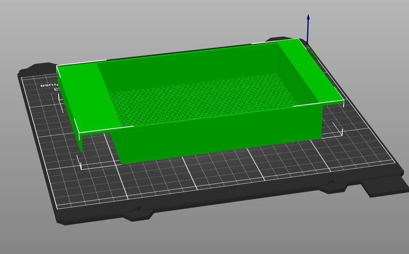This screenshot has height=254, width=409.
Task: Click the blue Z-axis arrow
Action: point(308,29)
